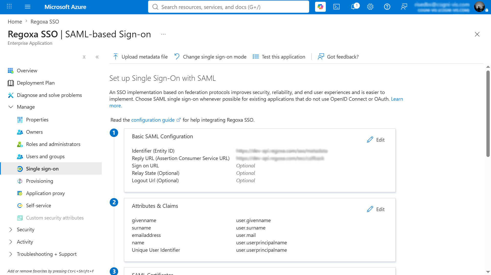Click the Custom security attributes icon

(x=20, y=218)
